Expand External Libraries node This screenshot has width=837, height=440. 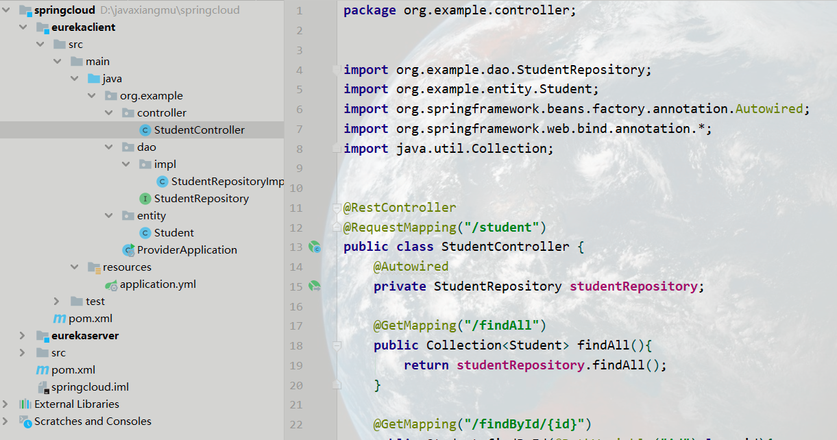(6, 404)
